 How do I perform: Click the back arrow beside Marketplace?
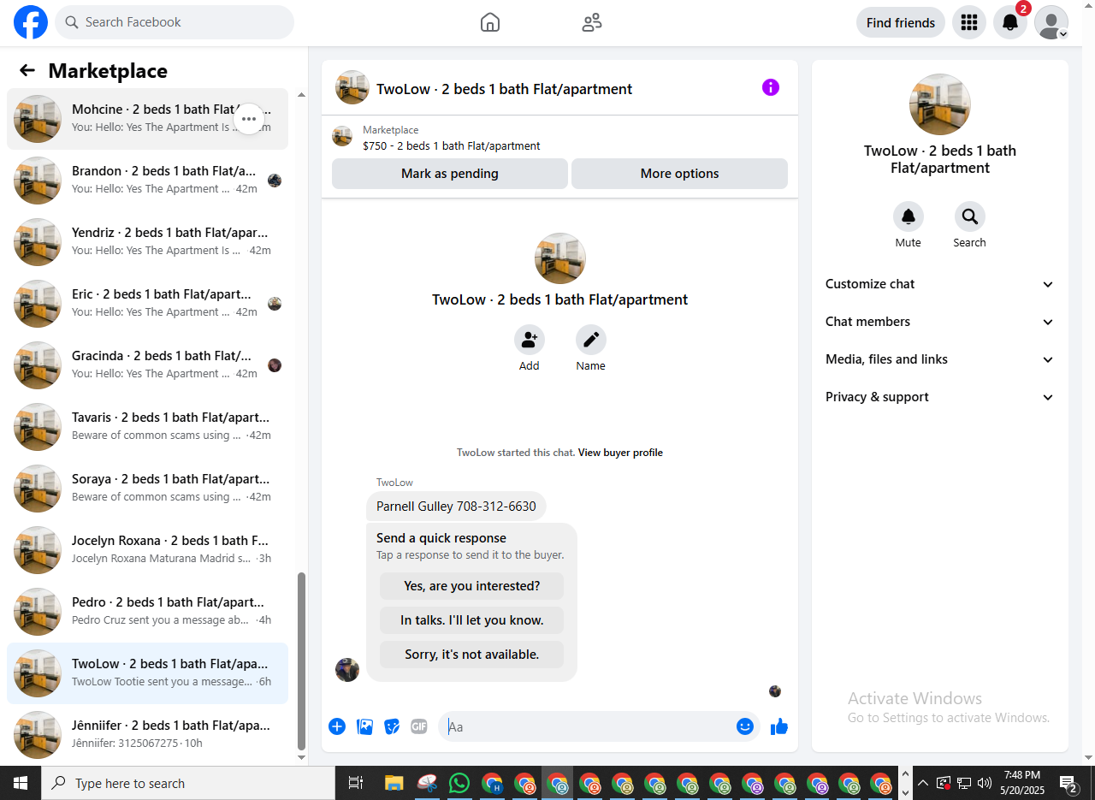tap(27, 70)
